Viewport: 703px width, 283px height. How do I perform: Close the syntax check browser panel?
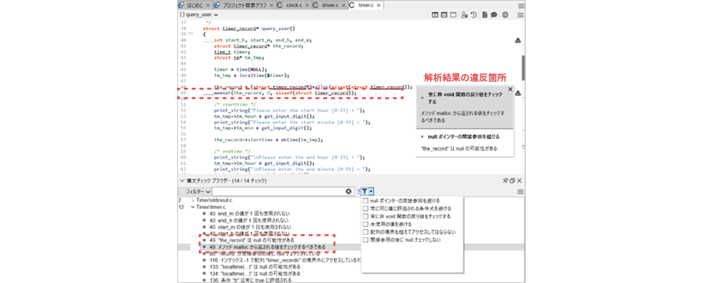coord(519,181)
